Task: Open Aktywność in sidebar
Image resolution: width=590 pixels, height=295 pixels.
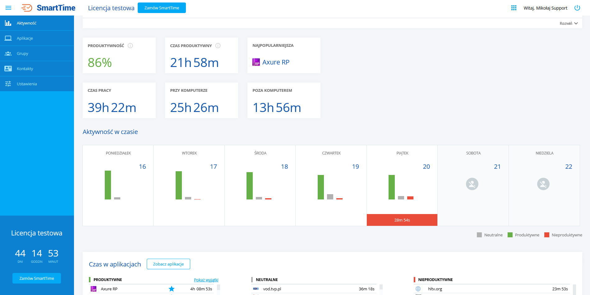Action: (26, 23)
